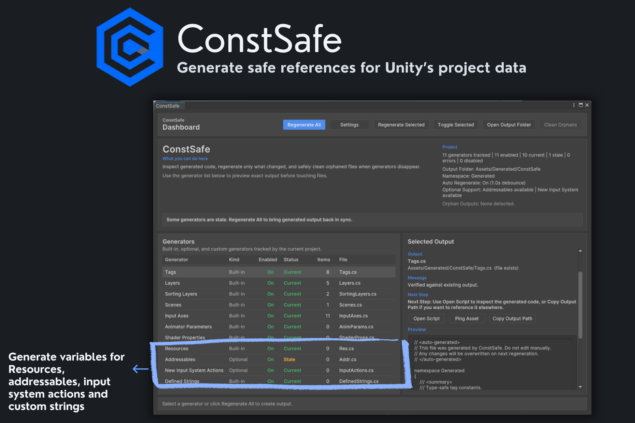Open Output Folder
This screenshot has height=423, width=635.
point(509,125)
